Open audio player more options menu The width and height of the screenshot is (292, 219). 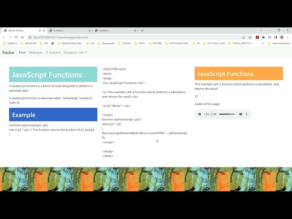click(x=247, y=114)
